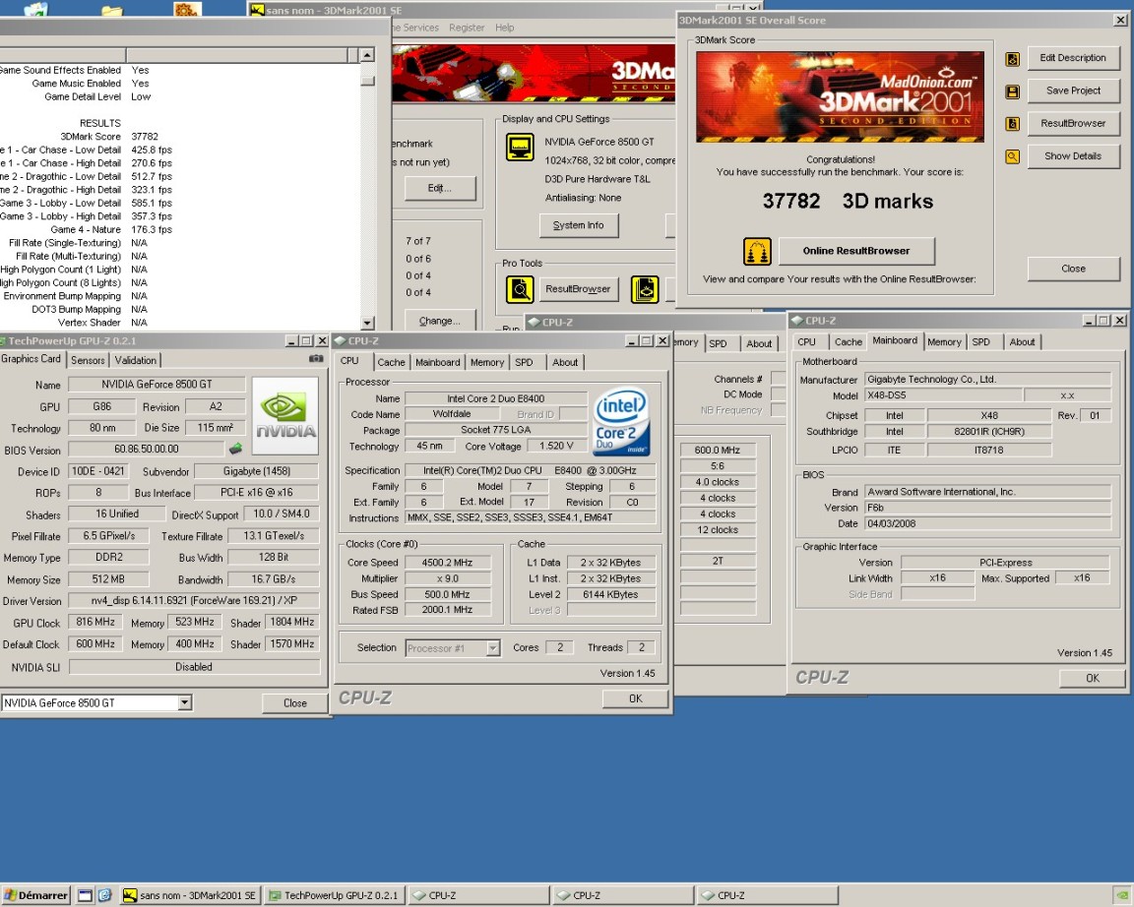
Task: Open the Démarrer start button
Action: click(x=36, y=895)
